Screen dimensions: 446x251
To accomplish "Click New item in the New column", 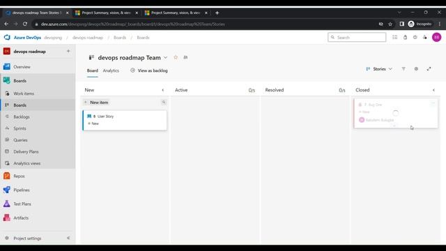I will 96,102.
